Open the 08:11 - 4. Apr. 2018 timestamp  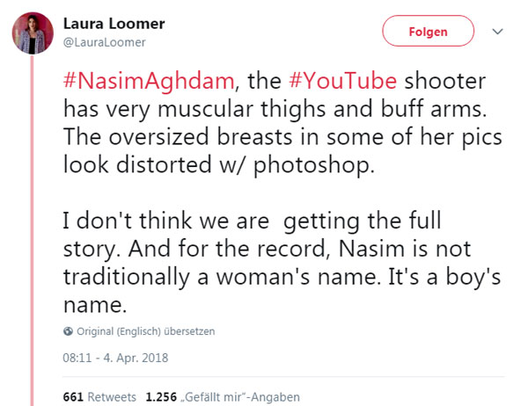[115, 357]
